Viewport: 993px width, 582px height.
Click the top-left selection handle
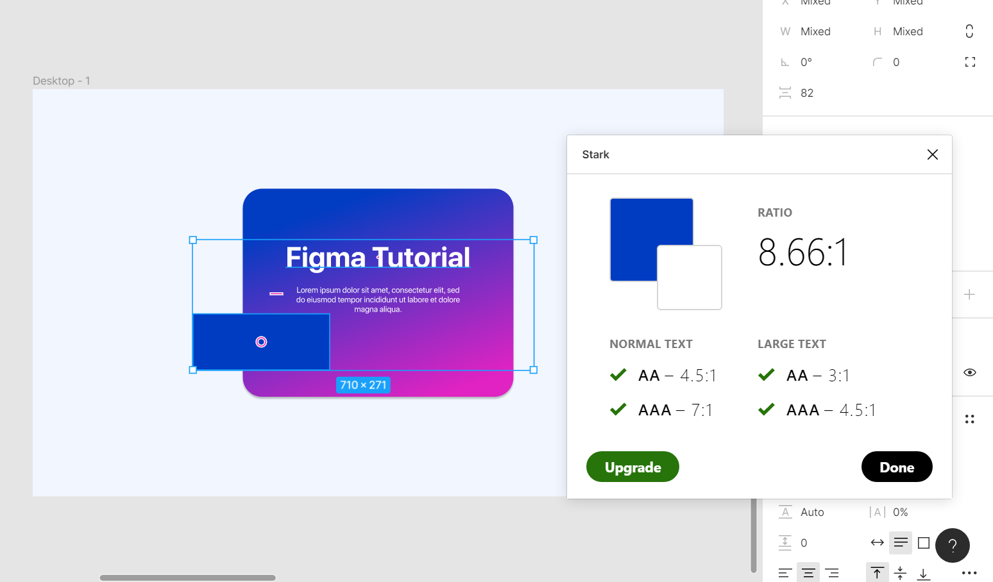193,240
